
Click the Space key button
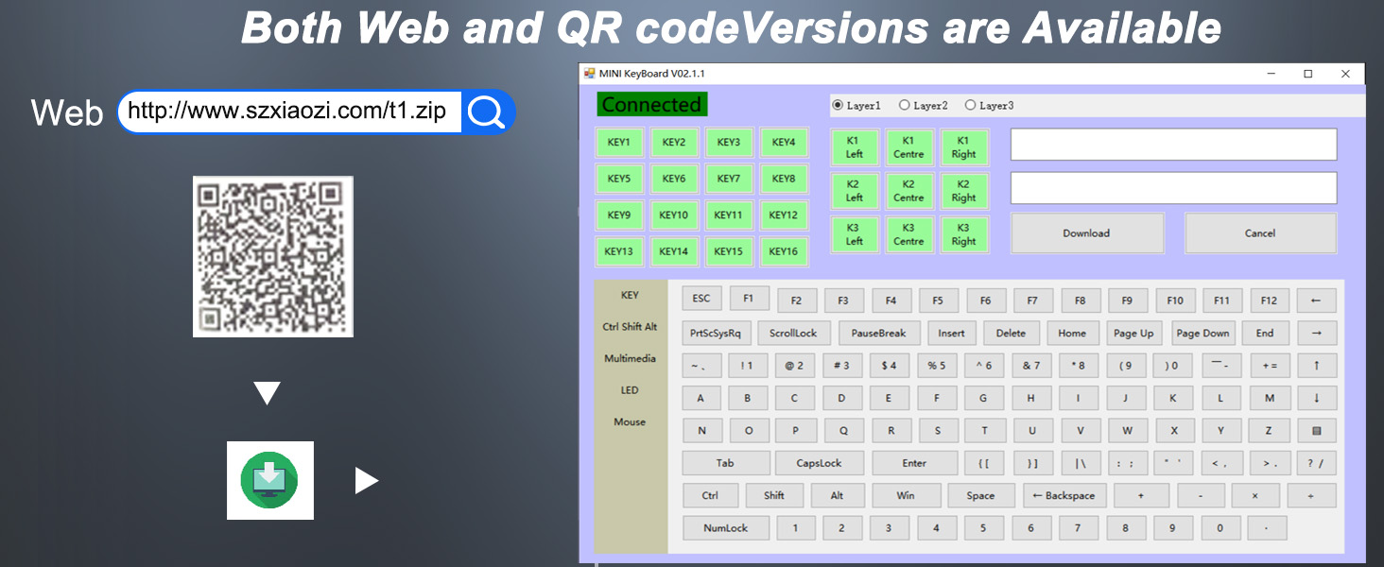click(x=981, y=495)
